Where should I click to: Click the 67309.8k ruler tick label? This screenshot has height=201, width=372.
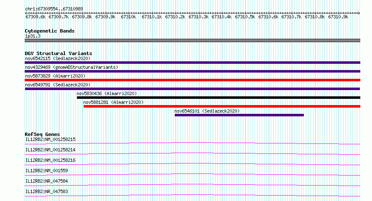click(x=82, y=17)
